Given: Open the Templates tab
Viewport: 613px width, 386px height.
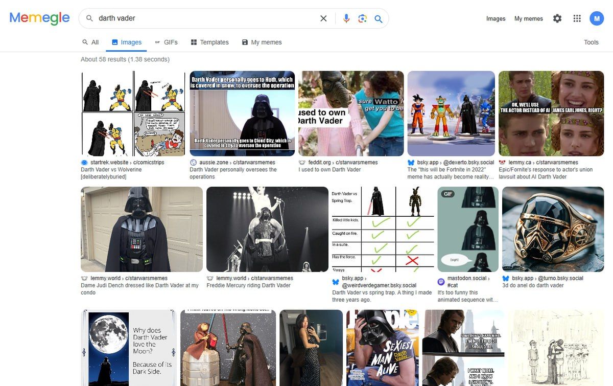Looking at the screenshot, I should pos(209,42).
